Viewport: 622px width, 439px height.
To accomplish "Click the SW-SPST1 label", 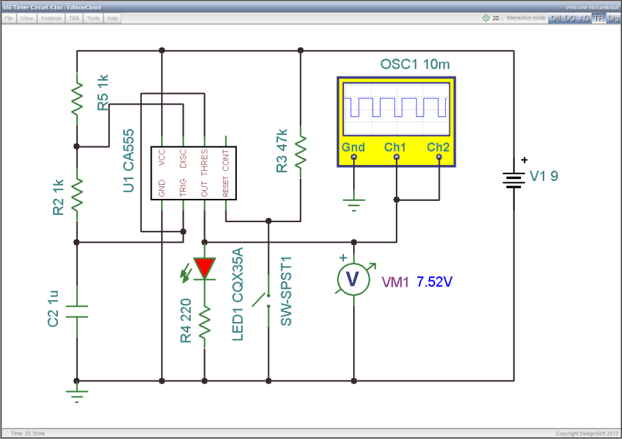I will (286, 291).
